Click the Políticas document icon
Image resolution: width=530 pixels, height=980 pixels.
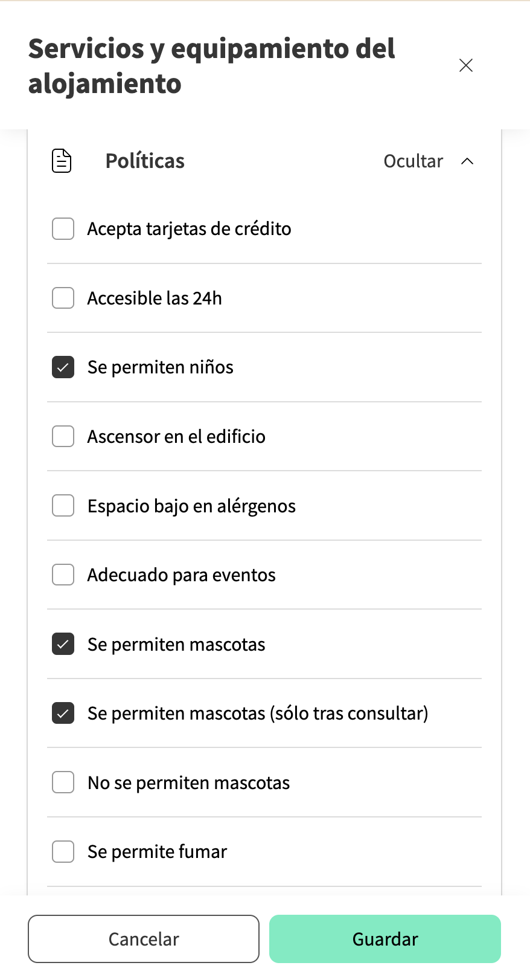62,161
